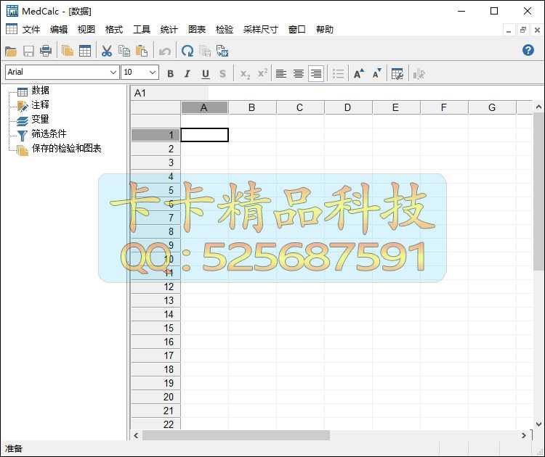Set alignment to left
545x457 pixels.
click(280, 73)
